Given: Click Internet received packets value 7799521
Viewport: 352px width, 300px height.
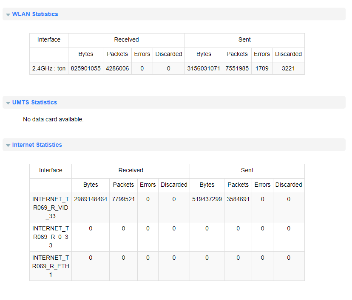Looking at the screenshot, I should (x=123, y=199).
